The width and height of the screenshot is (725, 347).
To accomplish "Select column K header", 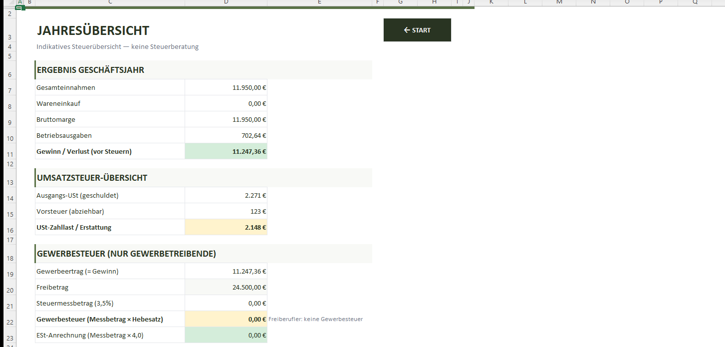I will 491,2.
